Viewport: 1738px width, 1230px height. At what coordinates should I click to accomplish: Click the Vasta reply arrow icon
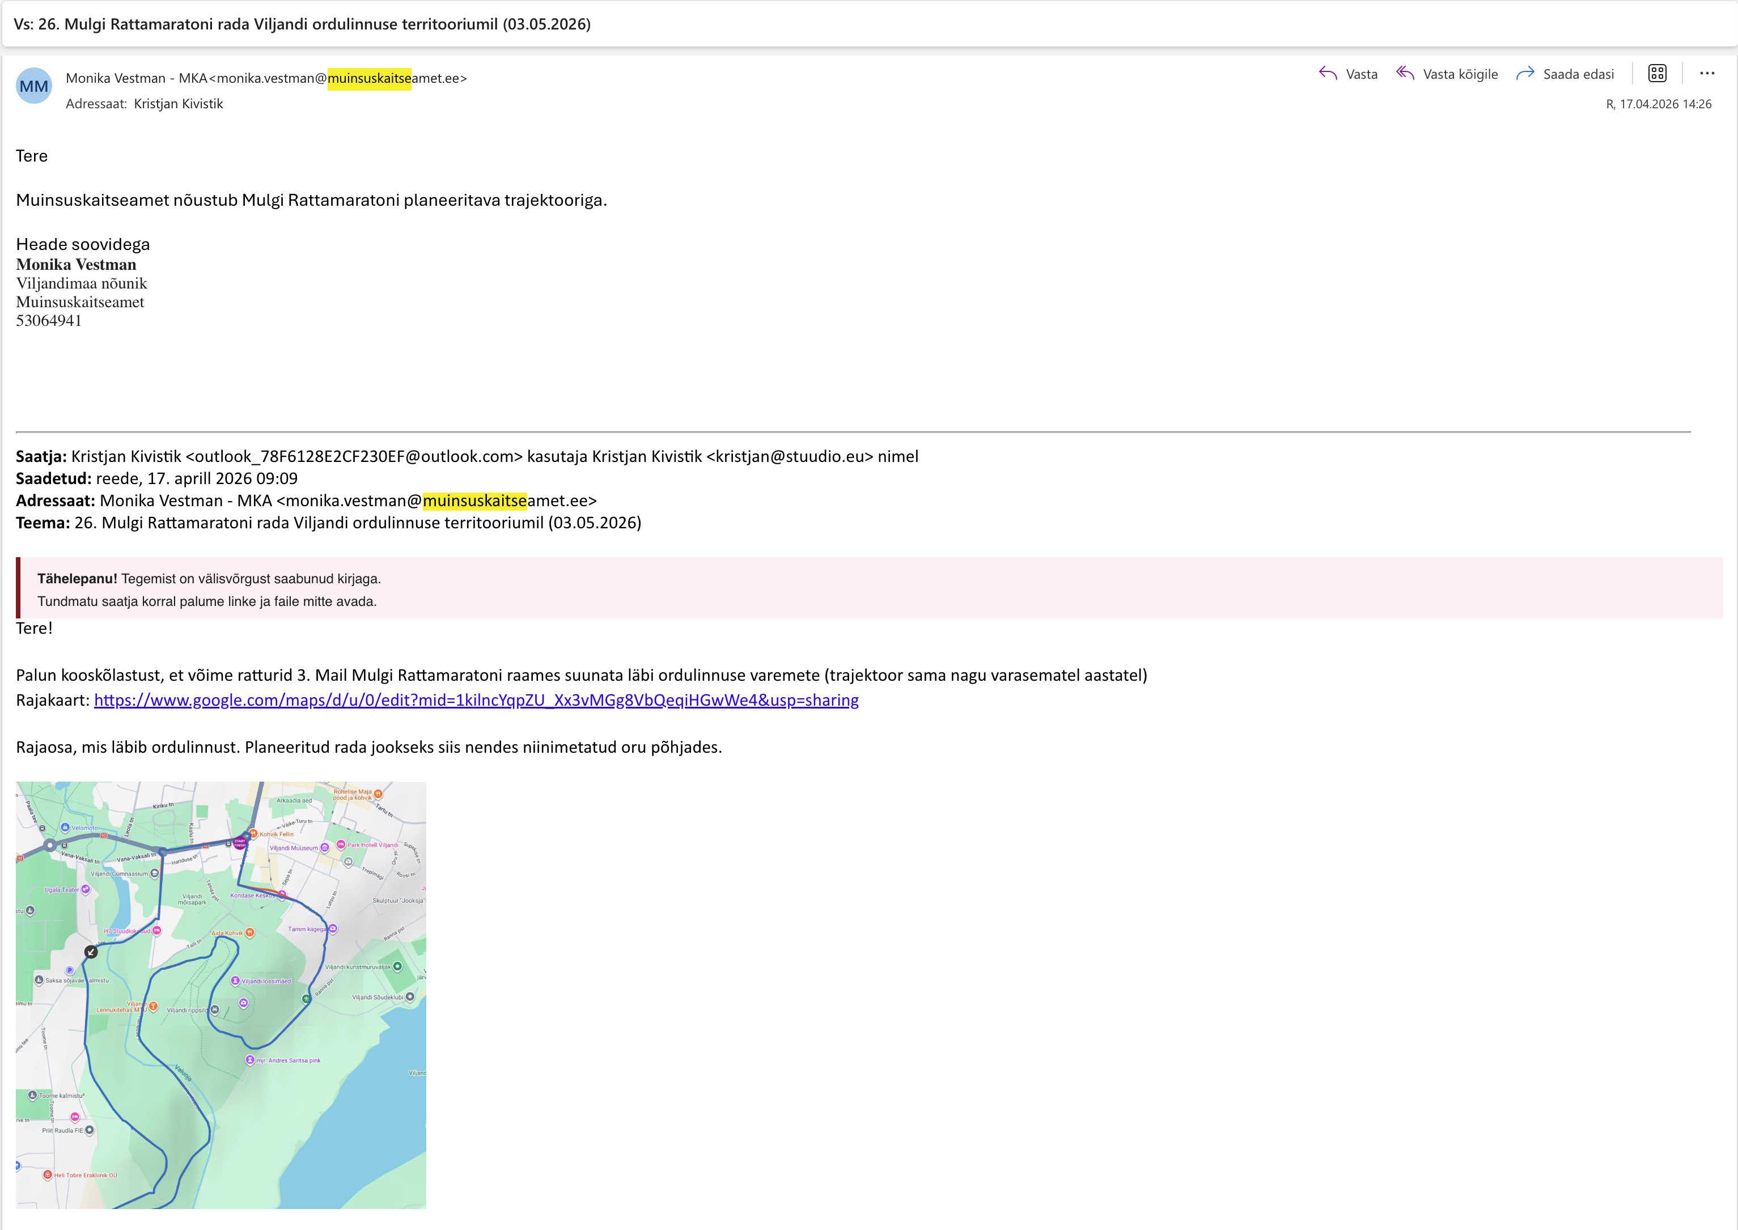pos(1328,74)
